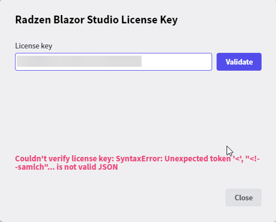Click "Unexpected token" in the error

[198, 159]
